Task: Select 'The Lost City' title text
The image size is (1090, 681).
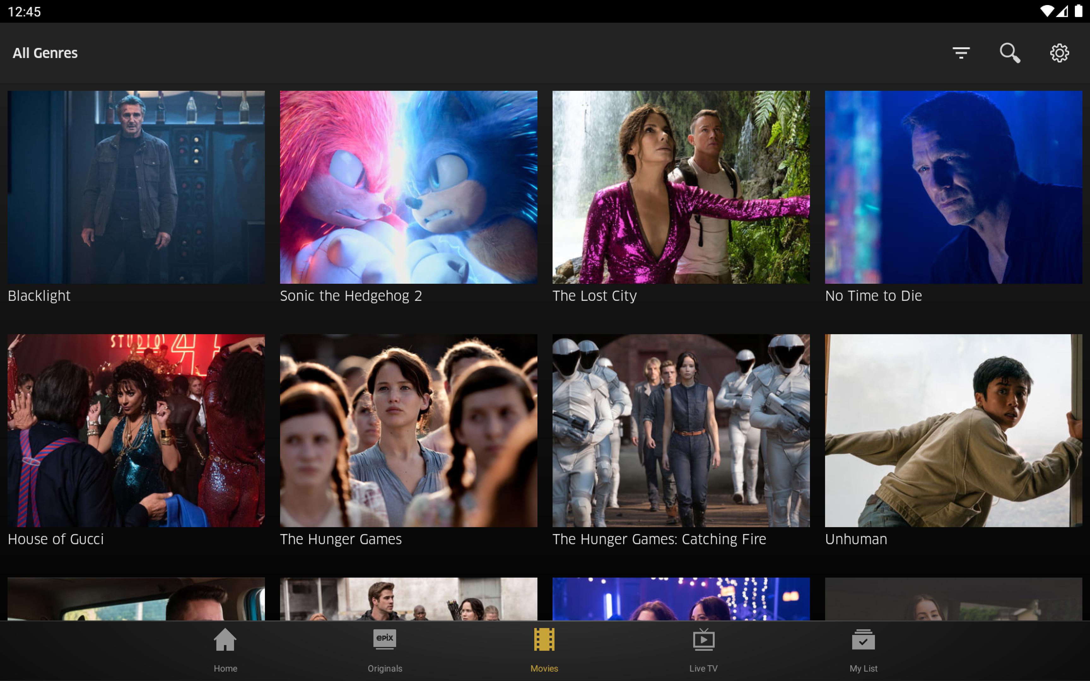Action: [595, 296]
